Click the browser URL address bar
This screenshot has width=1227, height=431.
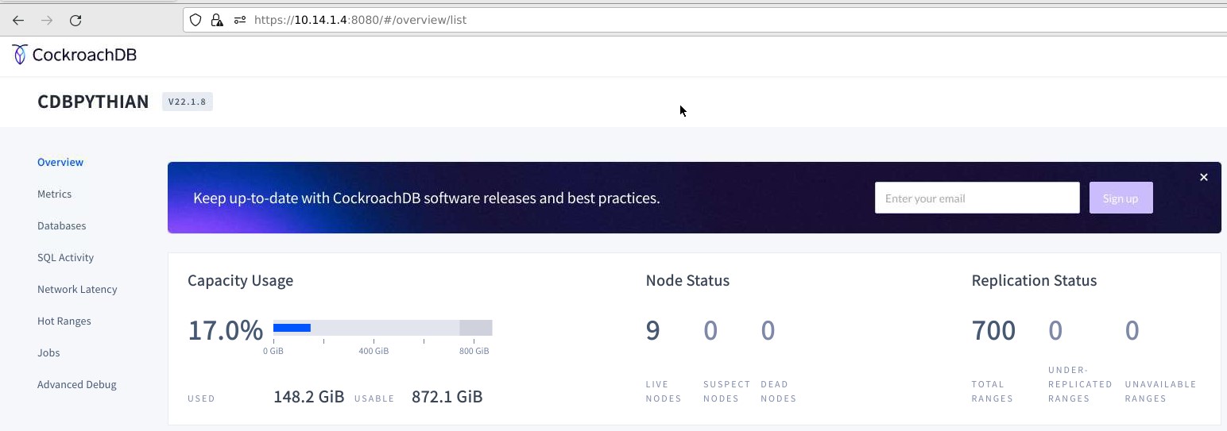[715, 20]
